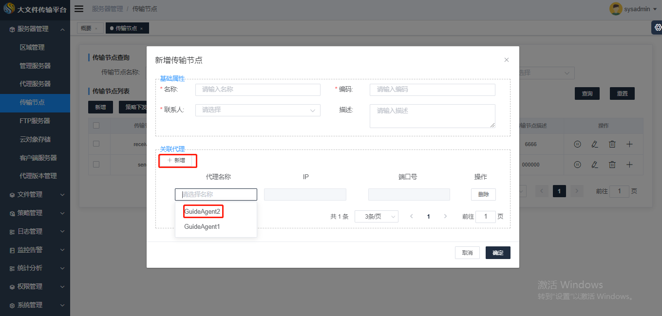Toggle the table header select-all checkbox

[96, 126]
